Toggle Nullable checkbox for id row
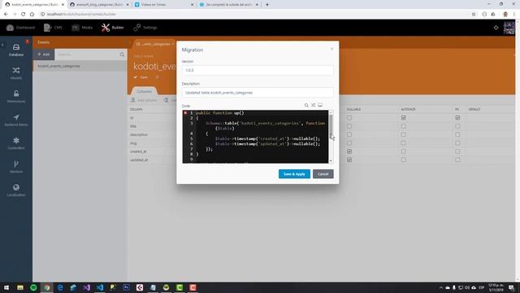 coord(349,117)
